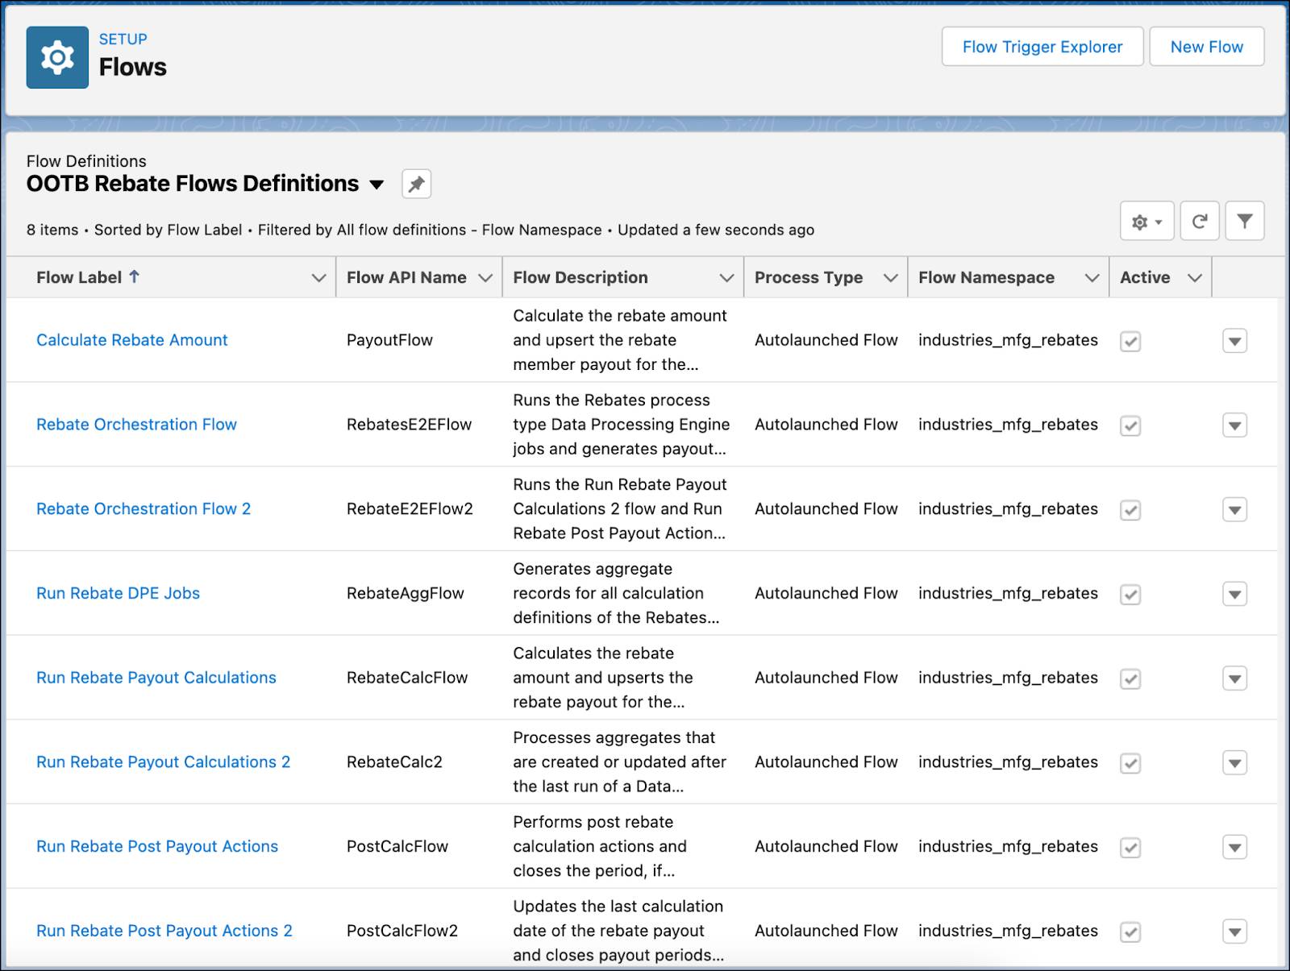The height and width of the screenshot is (971, 1290).
Task: Open the Rebate Orchestration Flow 2 link
Action: tap(144, 509)
